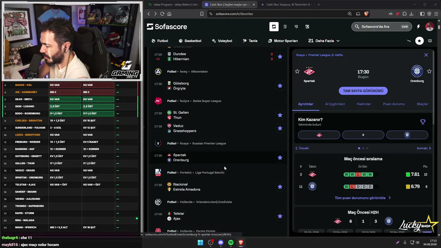The image size is (441, 248).
Task: Click the fourth header icon beside the search
Action: point(307,27)
